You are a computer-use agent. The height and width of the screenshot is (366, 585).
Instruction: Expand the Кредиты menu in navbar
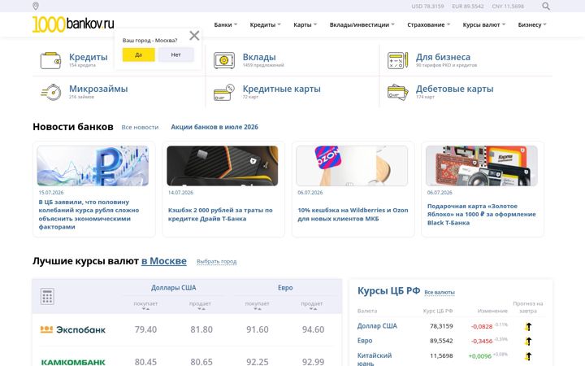(265, 24)
